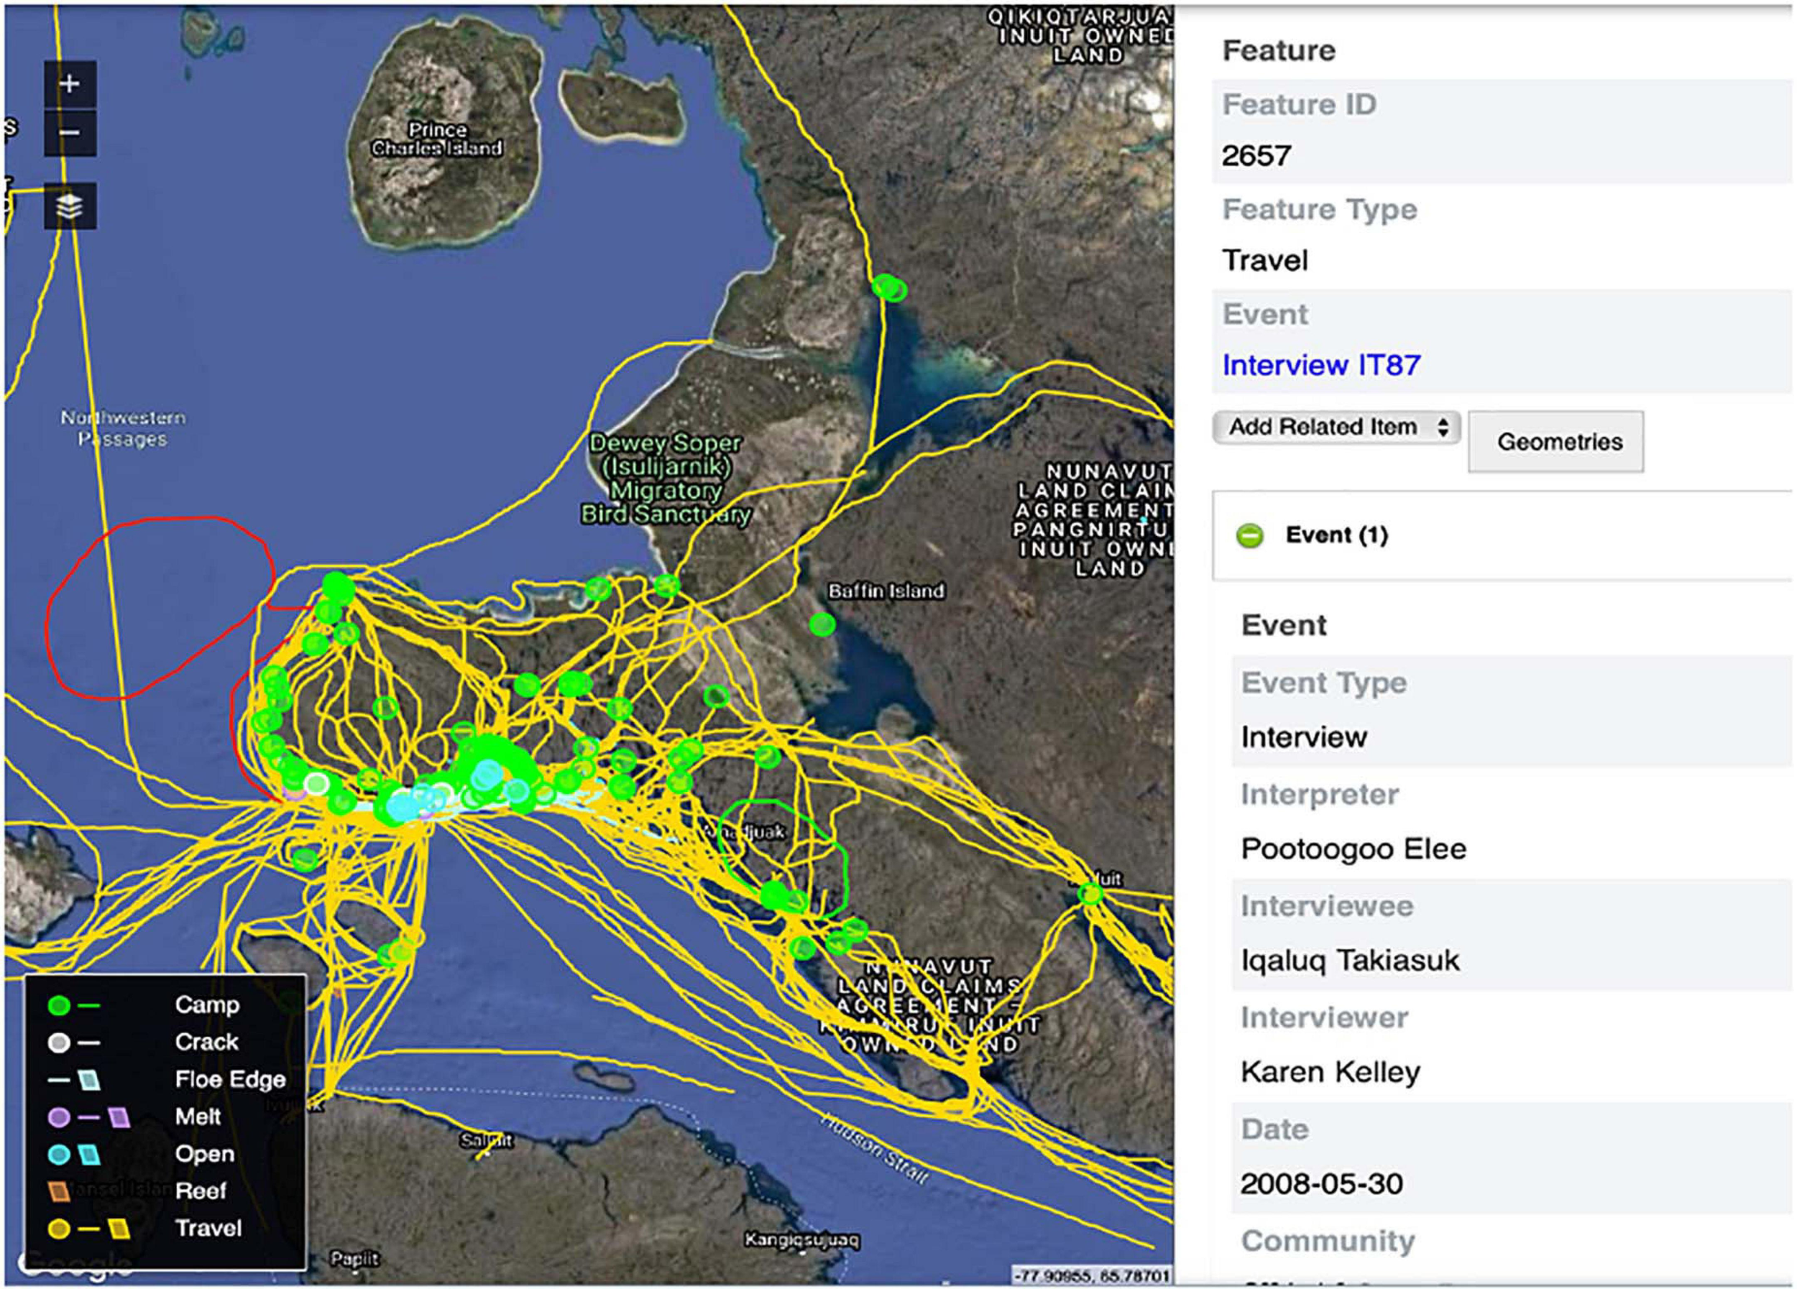Screen dimensions: 1797x1289
Task: Open the Add Related Item dropdown
Action: tap(1336, 428)
